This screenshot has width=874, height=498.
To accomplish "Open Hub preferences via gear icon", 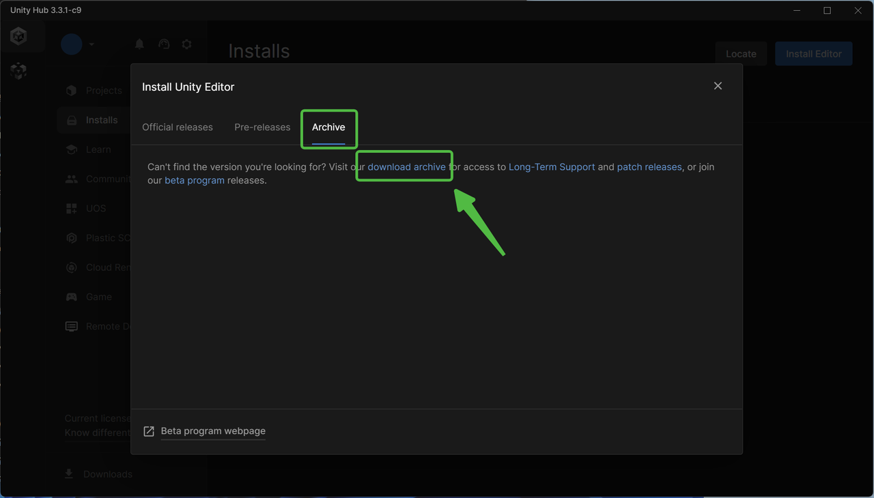I will pyautogui.click(x=186, y=44).
